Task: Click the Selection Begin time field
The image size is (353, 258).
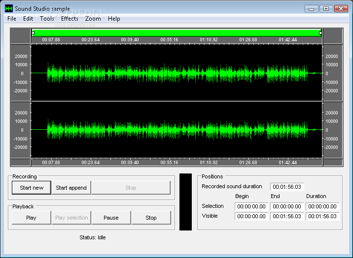Action: (251, 206)
